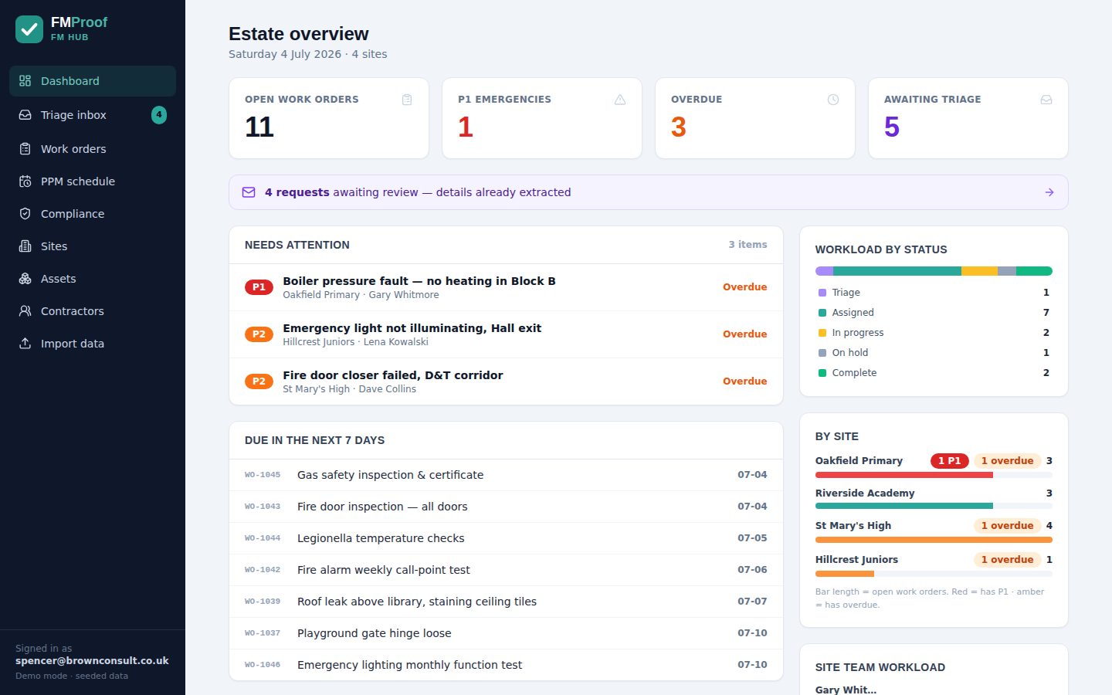
Task: Click the Work orders clipboard icon
Action: 25,149
